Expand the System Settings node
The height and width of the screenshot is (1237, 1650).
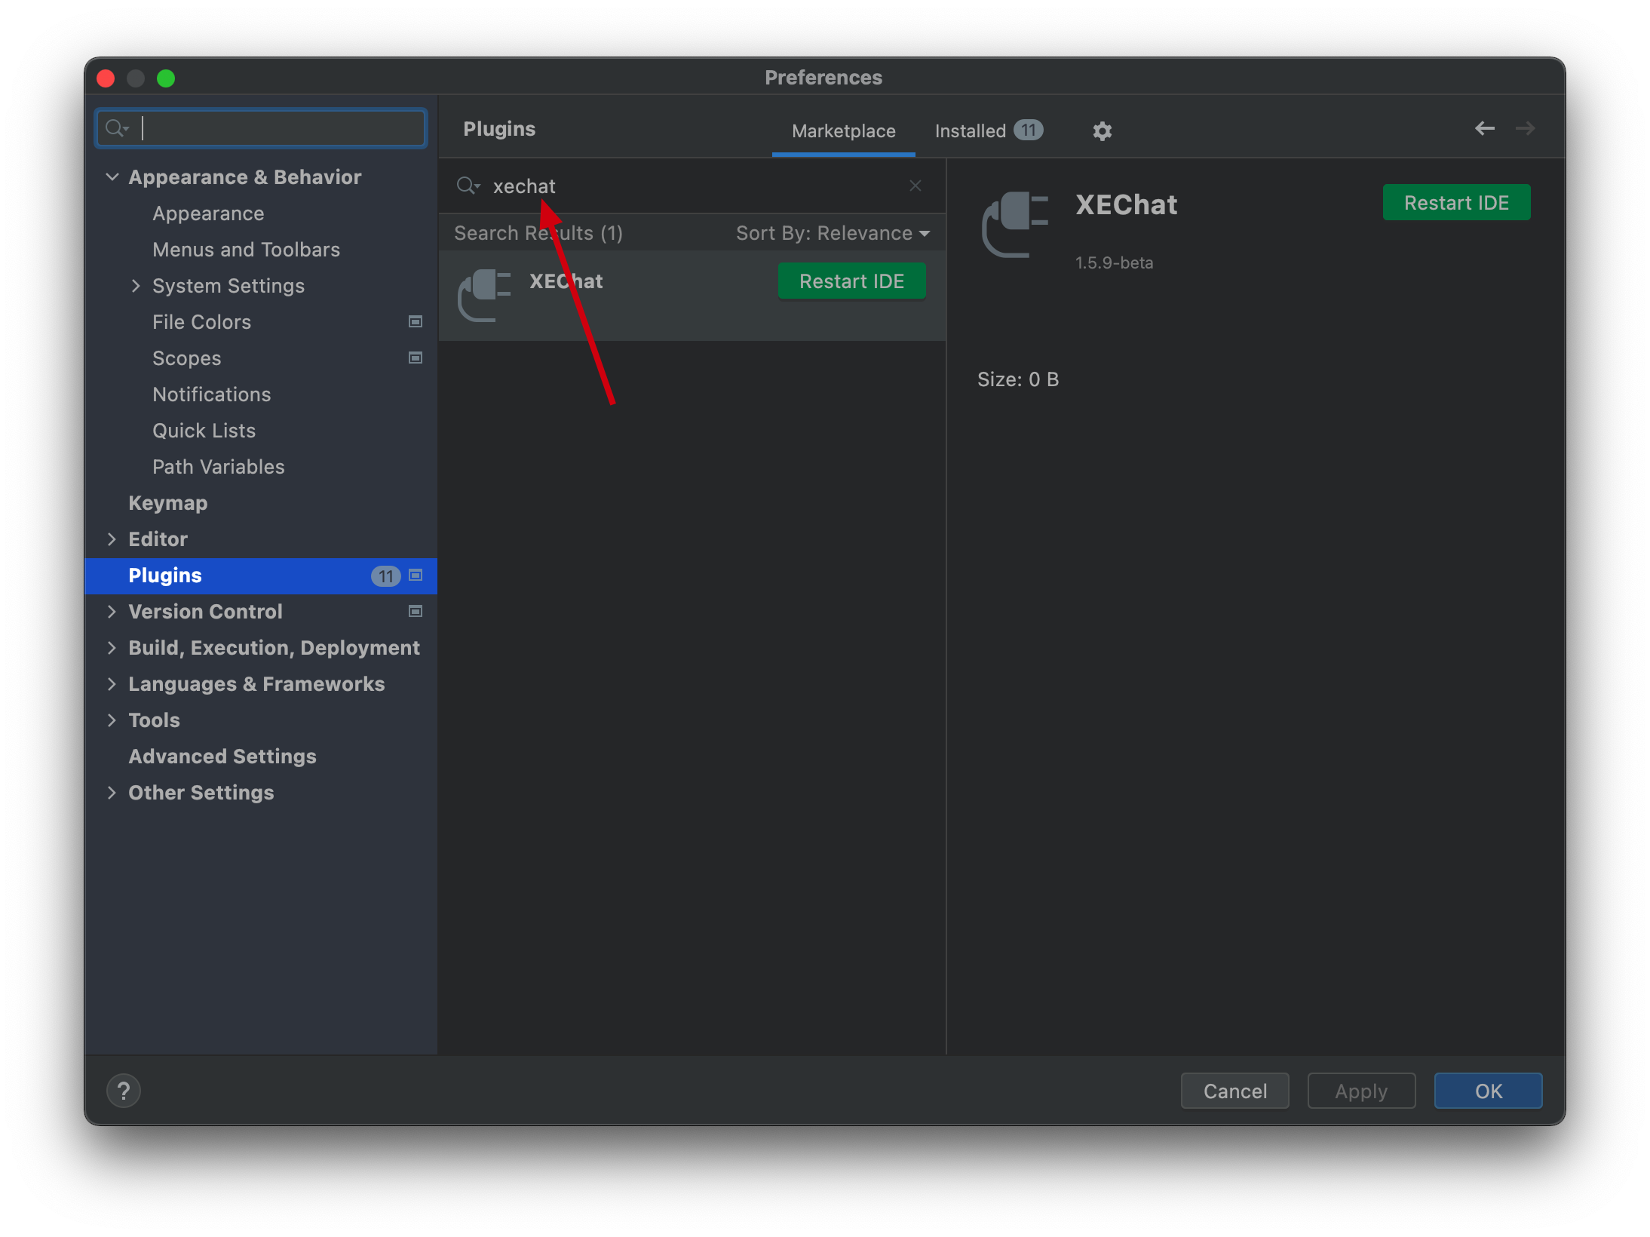[x=136, y=286]
